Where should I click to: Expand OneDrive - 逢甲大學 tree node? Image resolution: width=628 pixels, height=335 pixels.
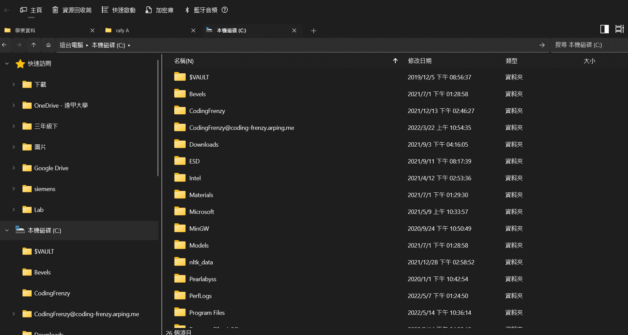pos(13,105)
